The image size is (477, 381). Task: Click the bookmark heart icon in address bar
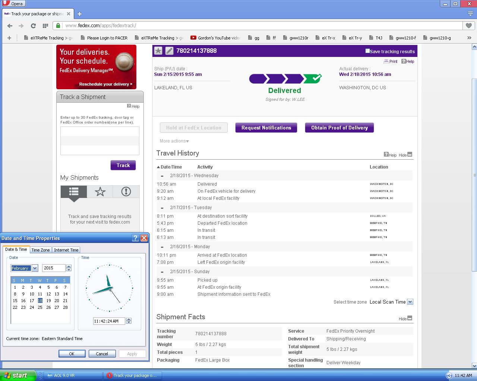[468, 26]
